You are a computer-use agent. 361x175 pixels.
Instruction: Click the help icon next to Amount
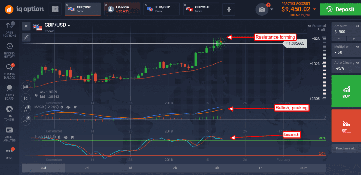357,26
